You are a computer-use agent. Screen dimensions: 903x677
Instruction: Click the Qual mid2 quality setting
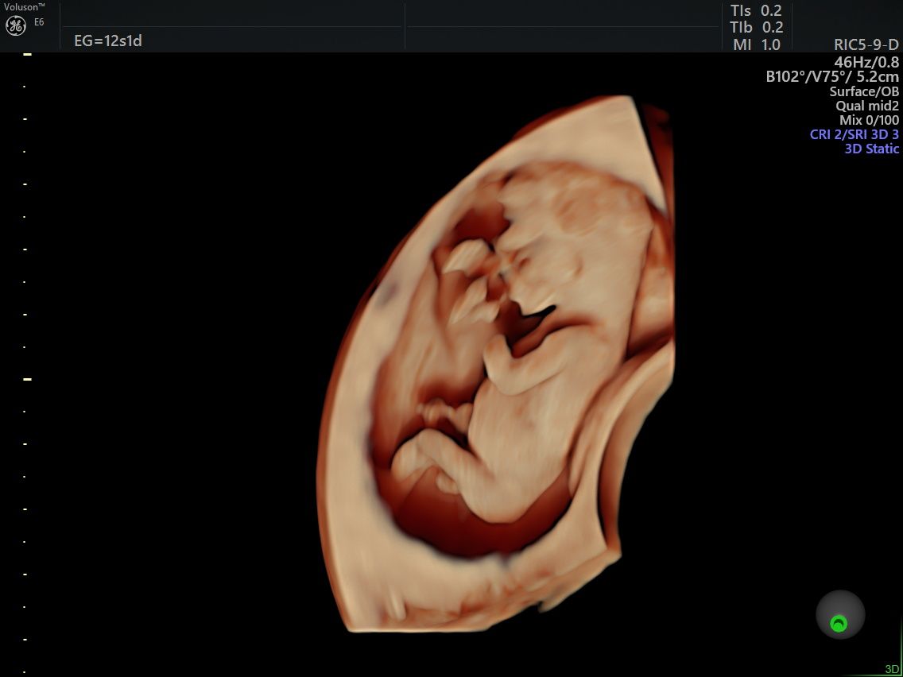click(867, 106)
